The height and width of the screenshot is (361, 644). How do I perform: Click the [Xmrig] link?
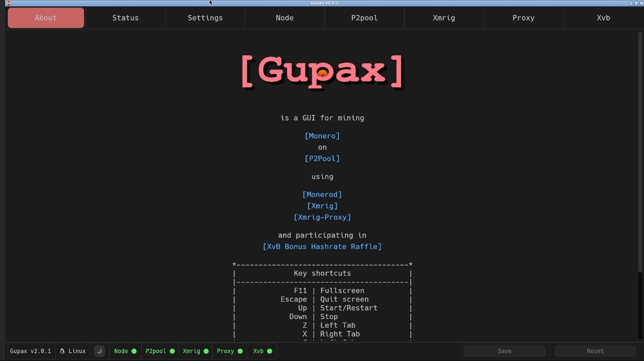point(322,206)
